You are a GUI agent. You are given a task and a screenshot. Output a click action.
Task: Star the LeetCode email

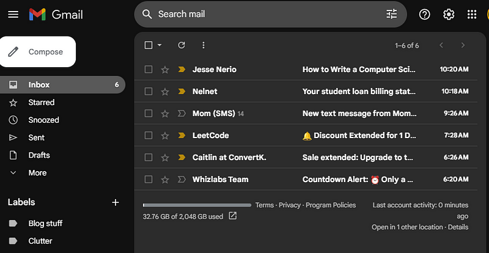pyautogui.click(x=165, y=136)
